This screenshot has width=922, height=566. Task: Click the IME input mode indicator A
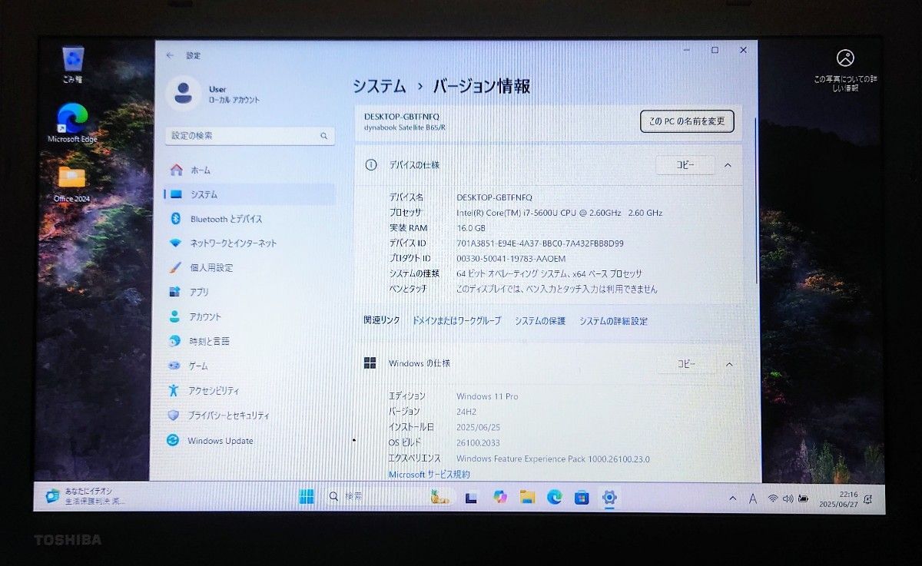(x=753, y=499)
